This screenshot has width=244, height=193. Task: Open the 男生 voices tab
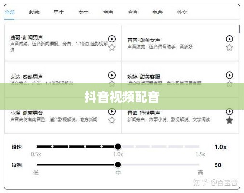tap(59, 13)
